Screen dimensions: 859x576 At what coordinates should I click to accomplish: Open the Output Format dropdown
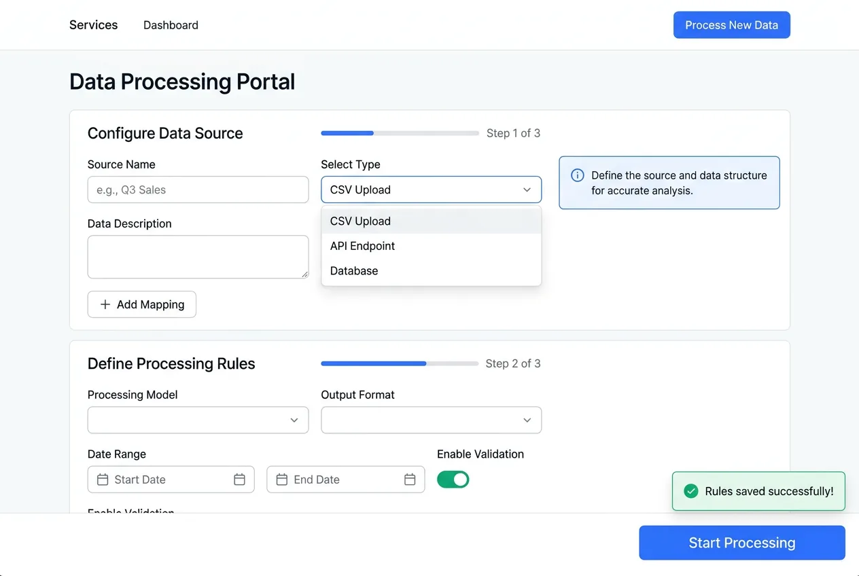431,420
